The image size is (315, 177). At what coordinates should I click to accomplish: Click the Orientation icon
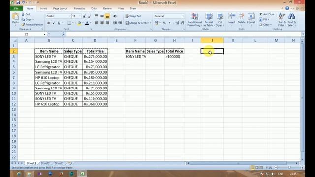[115, 16]
